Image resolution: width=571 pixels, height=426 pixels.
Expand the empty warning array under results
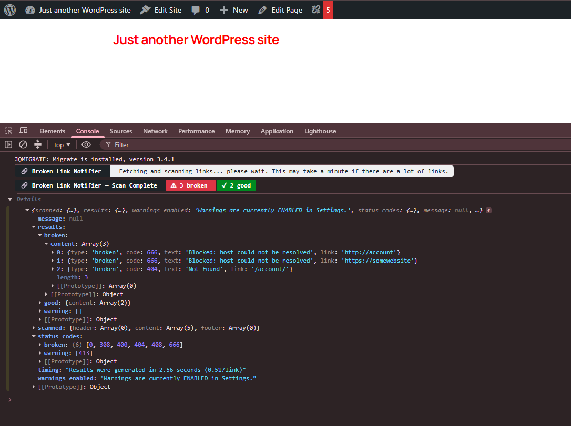point(40,311)
